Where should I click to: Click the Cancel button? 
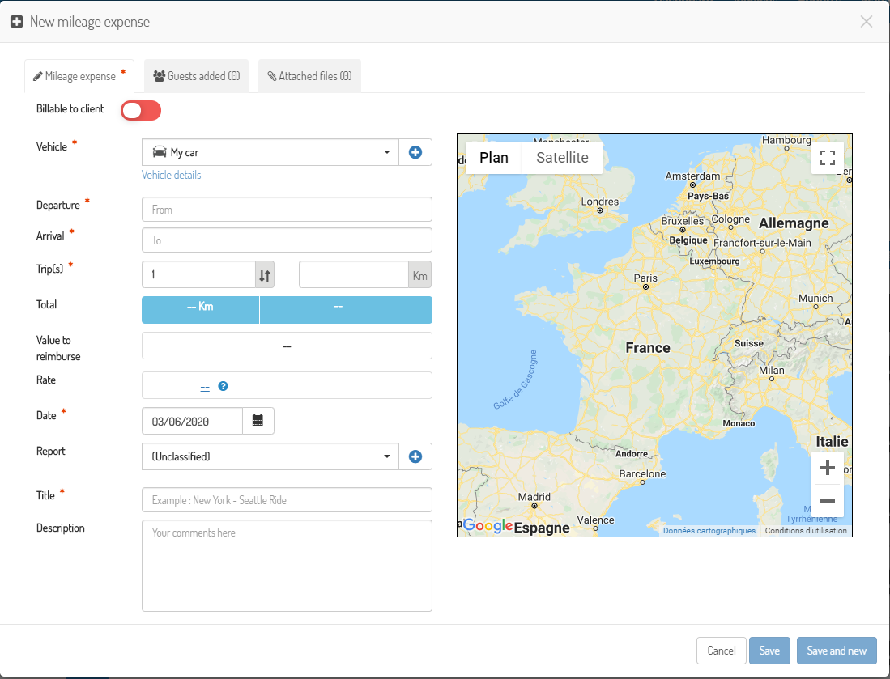pos(722,651)
